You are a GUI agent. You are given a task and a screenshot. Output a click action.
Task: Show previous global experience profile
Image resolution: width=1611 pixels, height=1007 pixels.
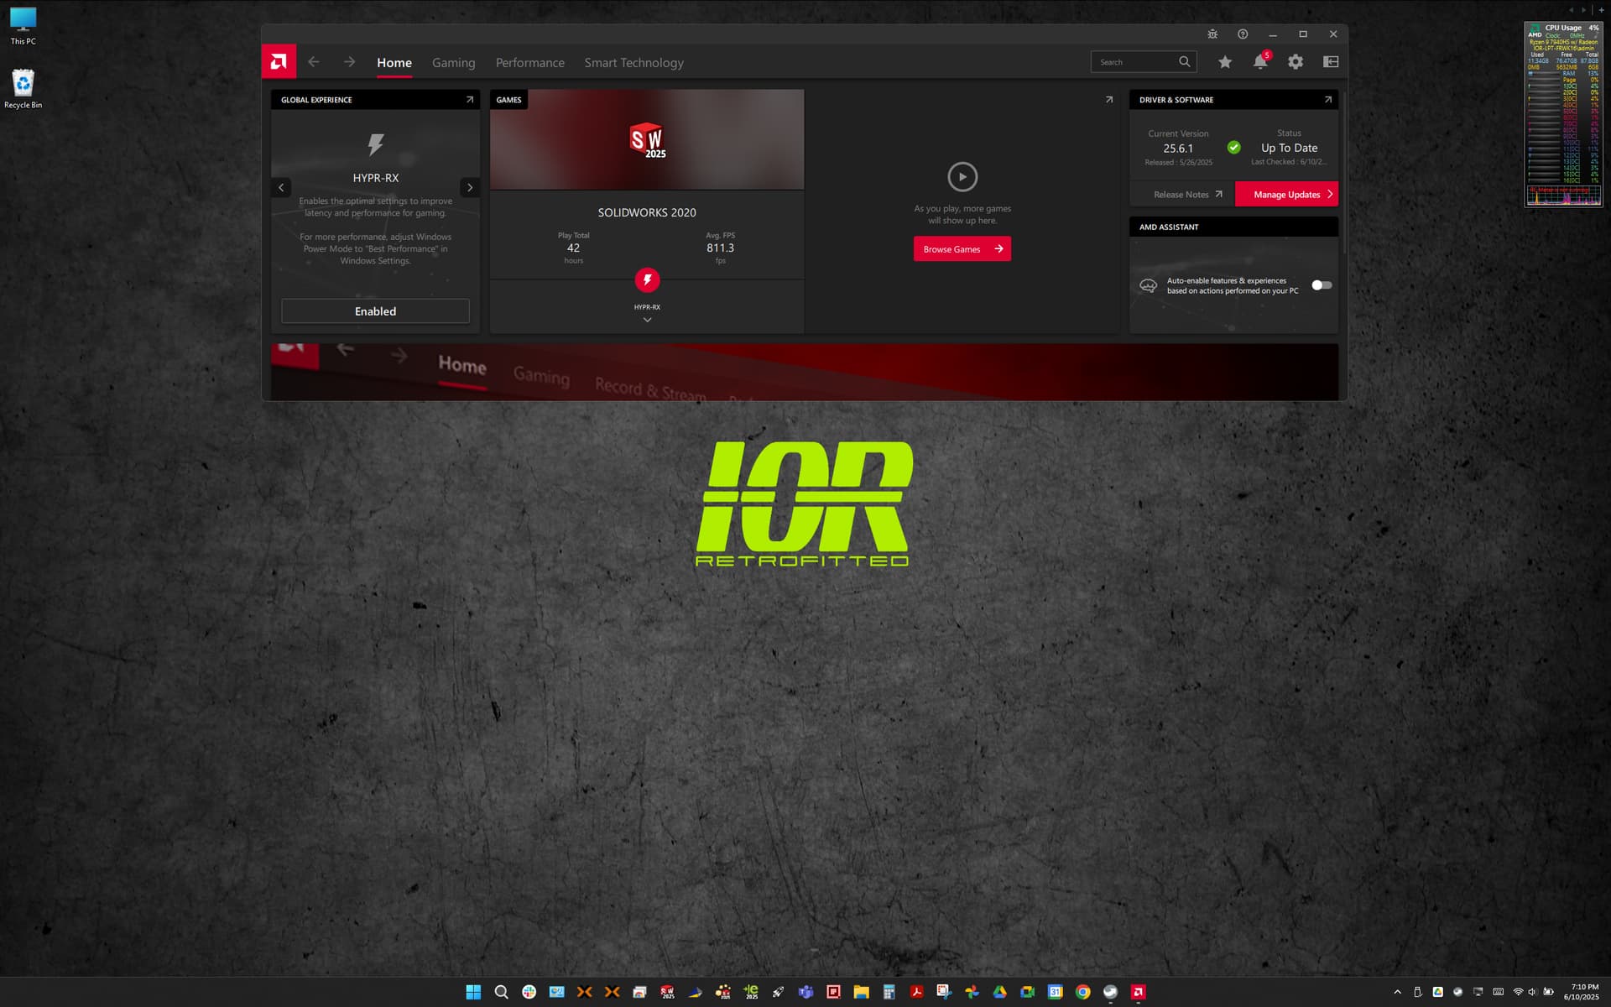tap(282, 188)
